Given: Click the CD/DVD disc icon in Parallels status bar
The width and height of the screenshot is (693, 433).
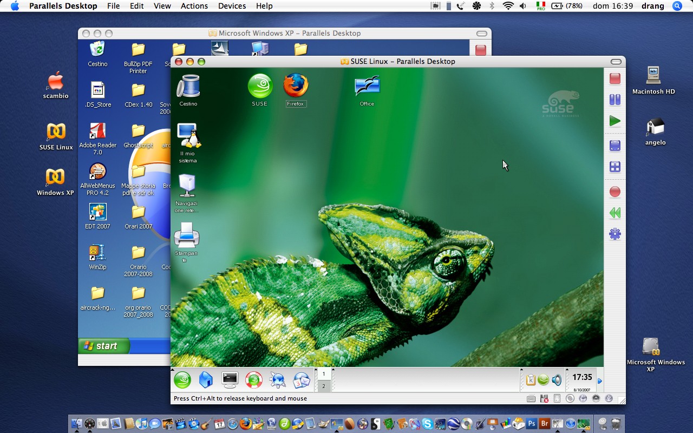Looking at the screenshot, I should coord(570,398).
